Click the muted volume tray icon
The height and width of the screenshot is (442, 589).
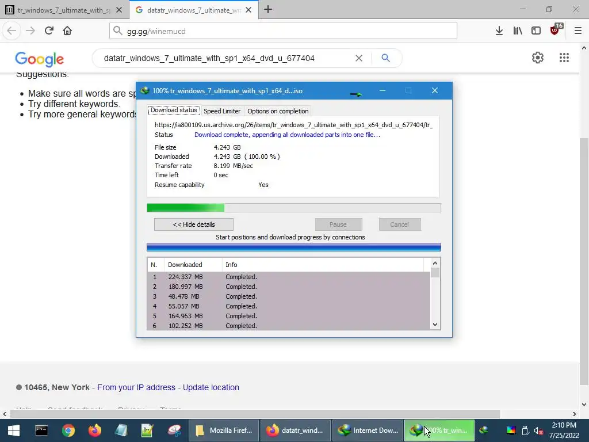pos(538,430)
